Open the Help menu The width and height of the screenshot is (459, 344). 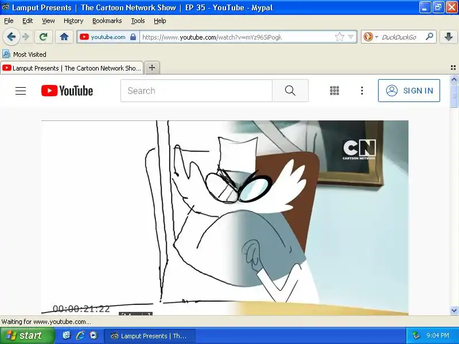[160, 21]
